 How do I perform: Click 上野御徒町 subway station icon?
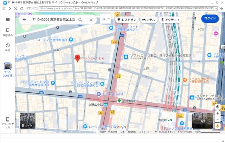(119, 101)
